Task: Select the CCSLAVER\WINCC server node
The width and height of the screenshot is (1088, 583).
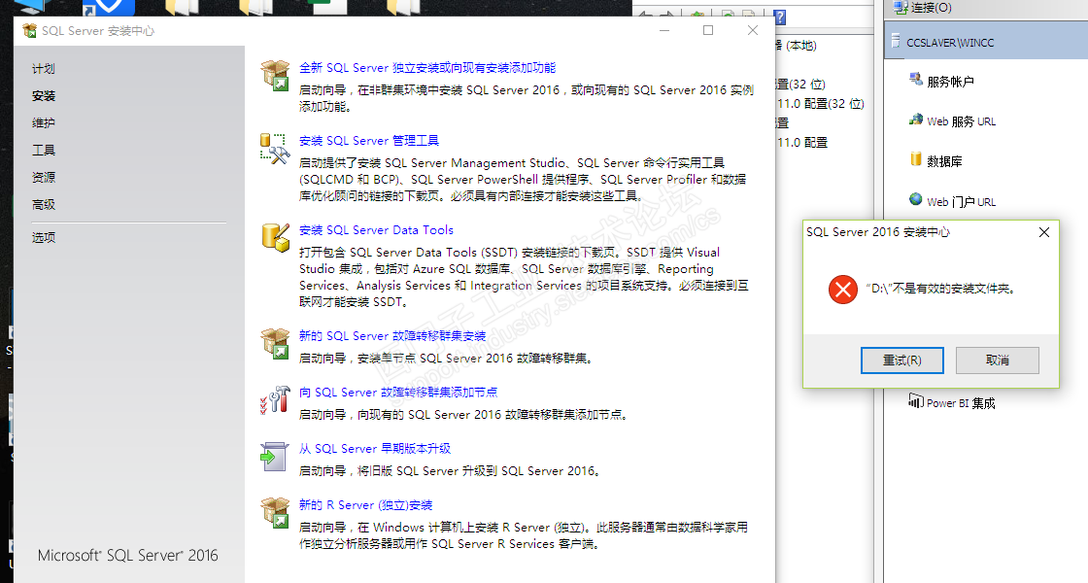Action: point(986,41)
